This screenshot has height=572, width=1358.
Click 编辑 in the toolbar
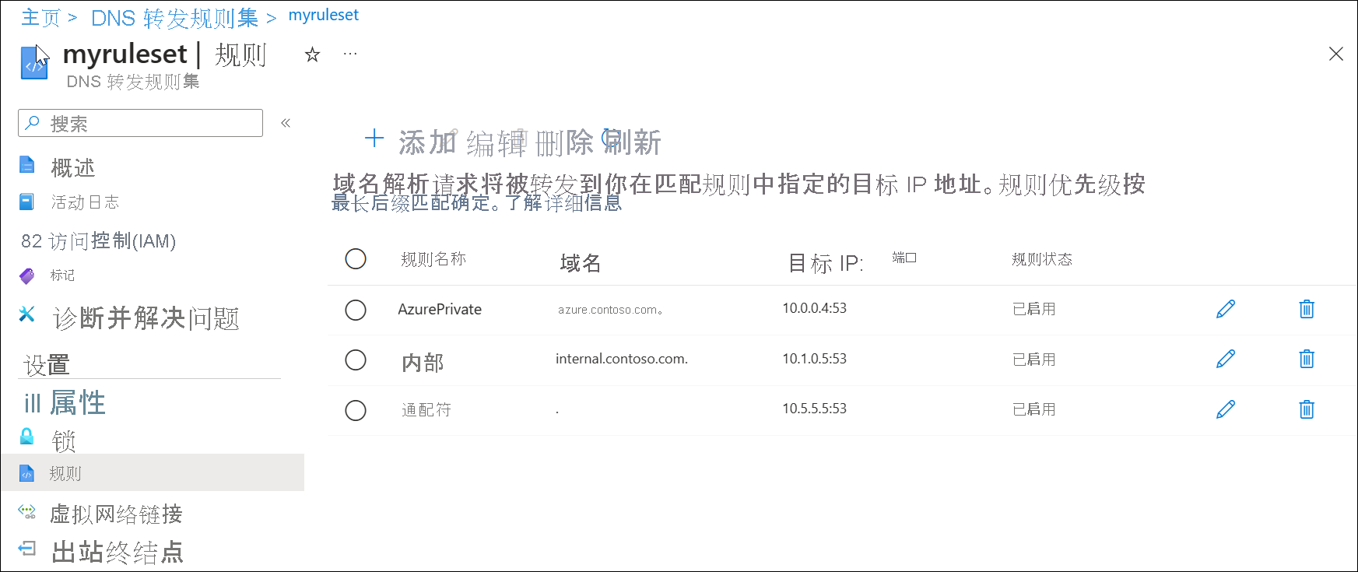point(497,143)
